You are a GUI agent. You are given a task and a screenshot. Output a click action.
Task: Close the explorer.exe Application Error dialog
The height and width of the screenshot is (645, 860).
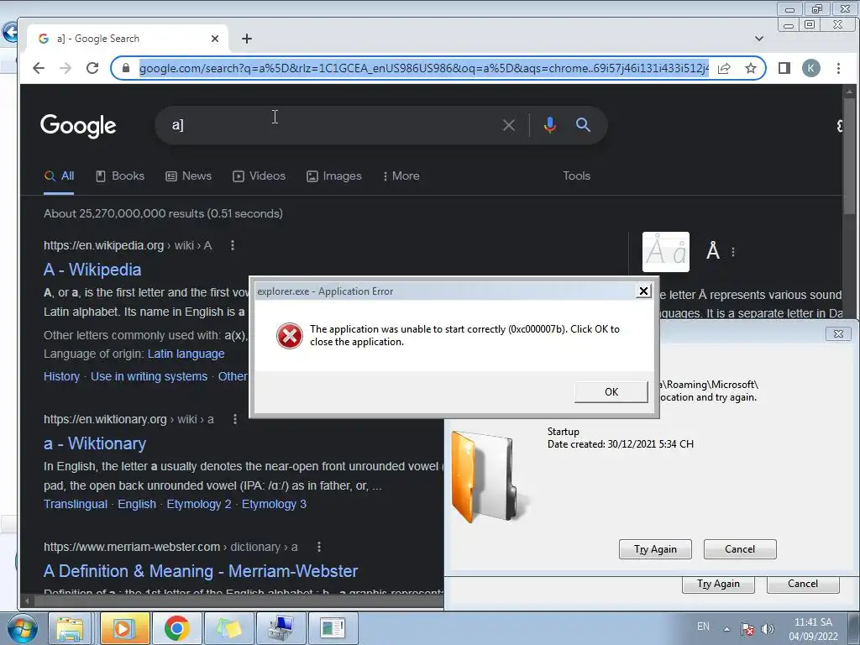(643, 291)
